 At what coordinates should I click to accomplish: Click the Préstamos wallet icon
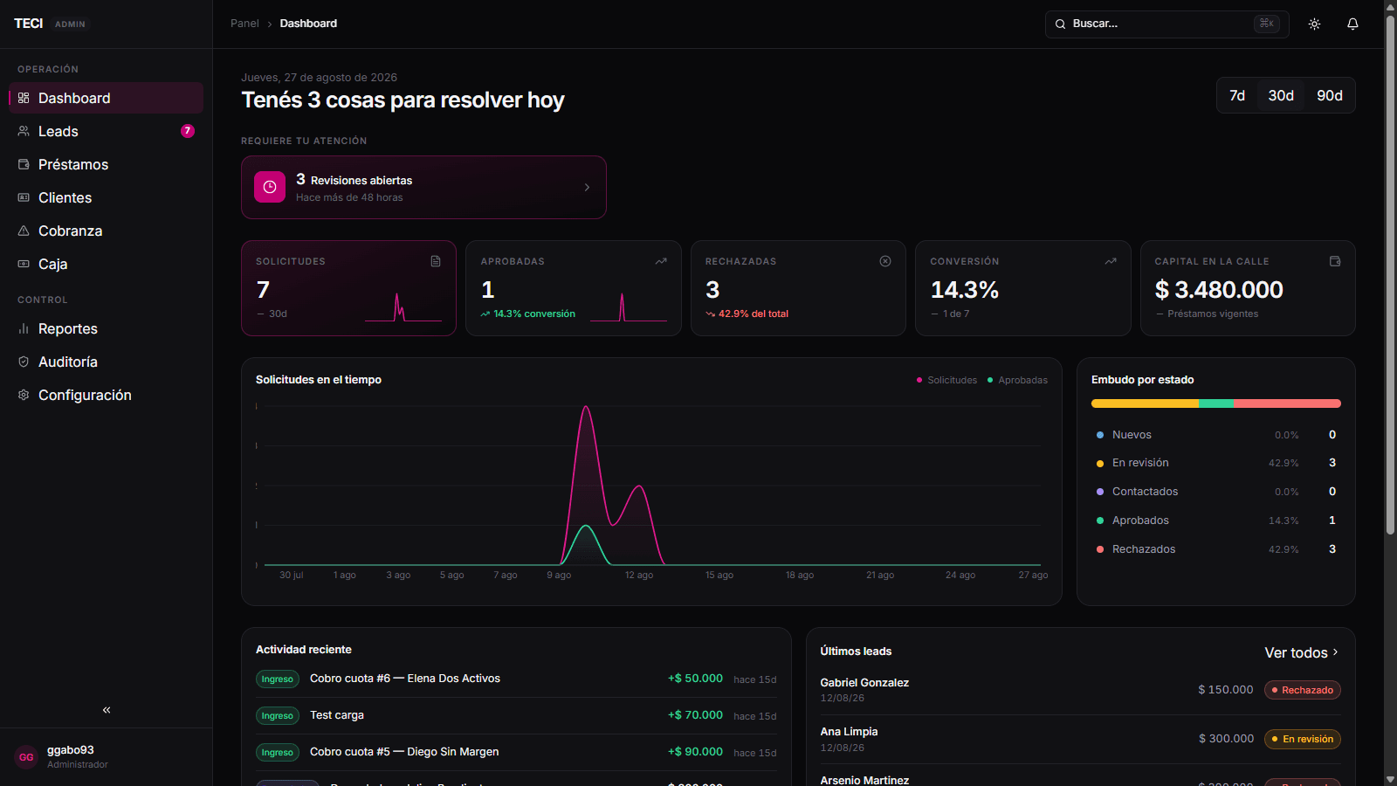click(x=24, y=164)
